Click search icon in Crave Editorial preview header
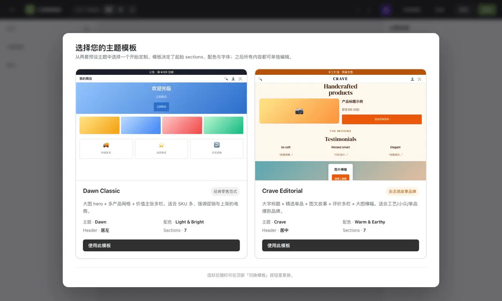502x301 pixels. pyautogui.click(x=260, y=79)
